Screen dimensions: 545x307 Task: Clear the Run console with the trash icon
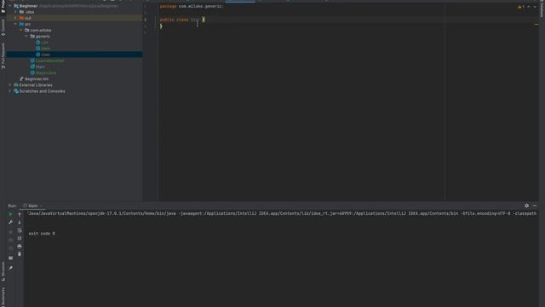tap(20, 254)
